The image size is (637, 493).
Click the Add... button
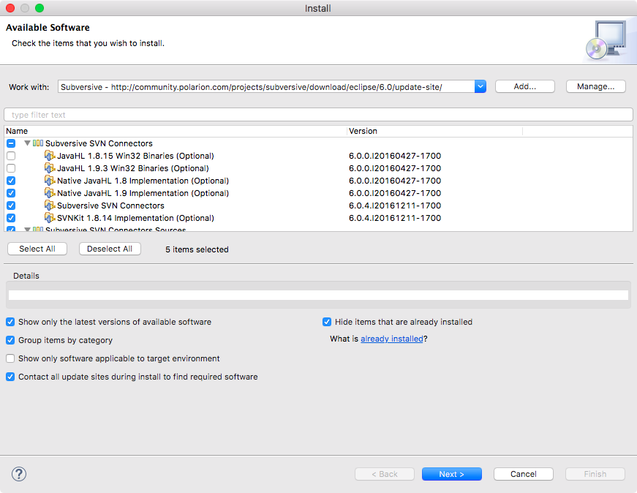(525, 86)
